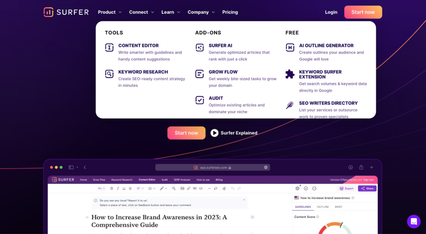The height and width of the screenshot is (234, 426).
Task: Open the settings gear beside Export
Action: point(297,188)
